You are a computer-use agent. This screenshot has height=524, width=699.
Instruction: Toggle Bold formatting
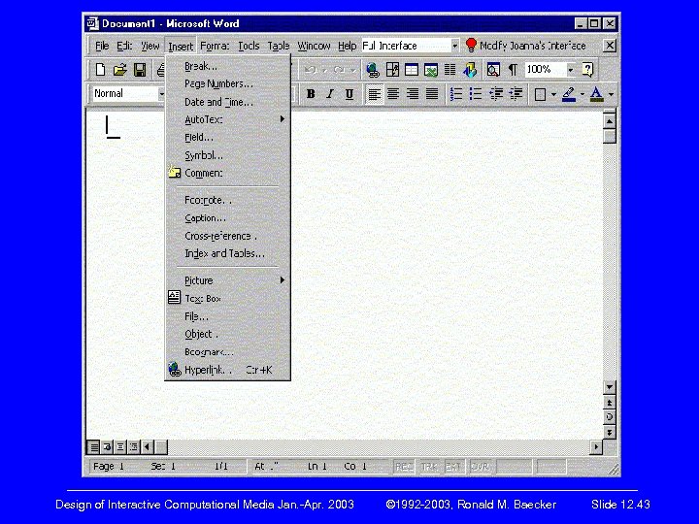(311, 94)
